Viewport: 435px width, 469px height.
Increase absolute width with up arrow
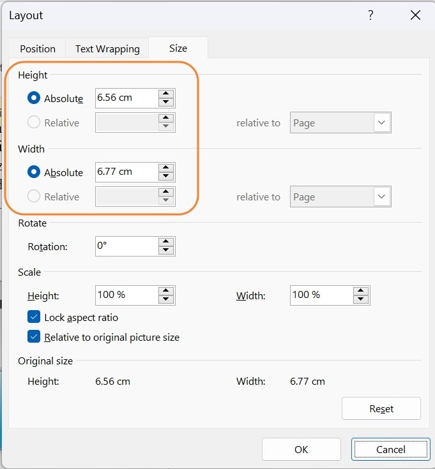click(166, 168)
